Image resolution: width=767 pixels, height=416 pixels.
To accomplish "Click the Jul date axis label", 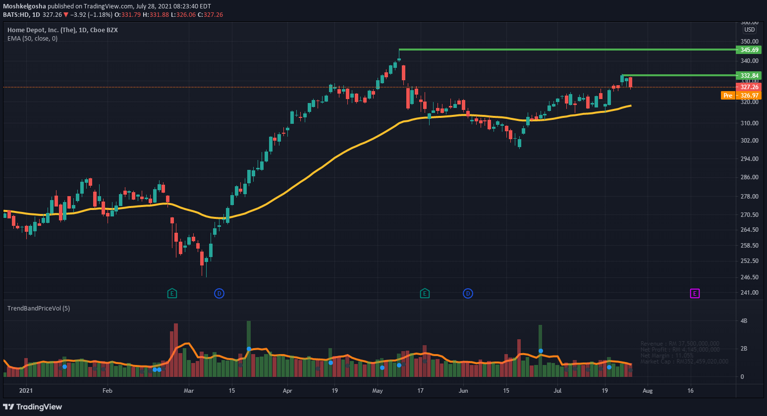I will 558,391.
